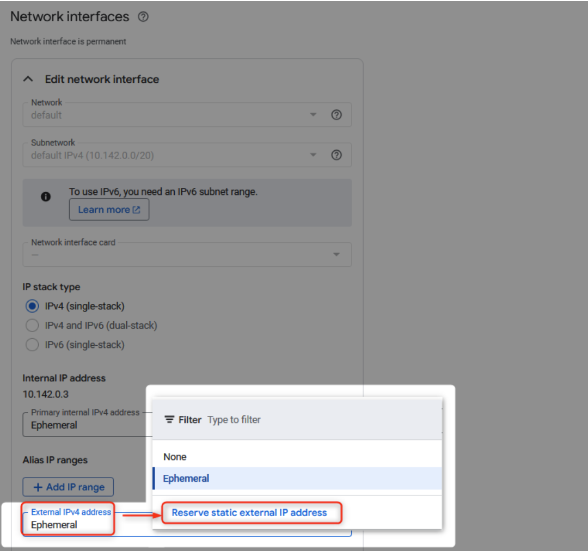Open the Network dropdown showing default

313,115
